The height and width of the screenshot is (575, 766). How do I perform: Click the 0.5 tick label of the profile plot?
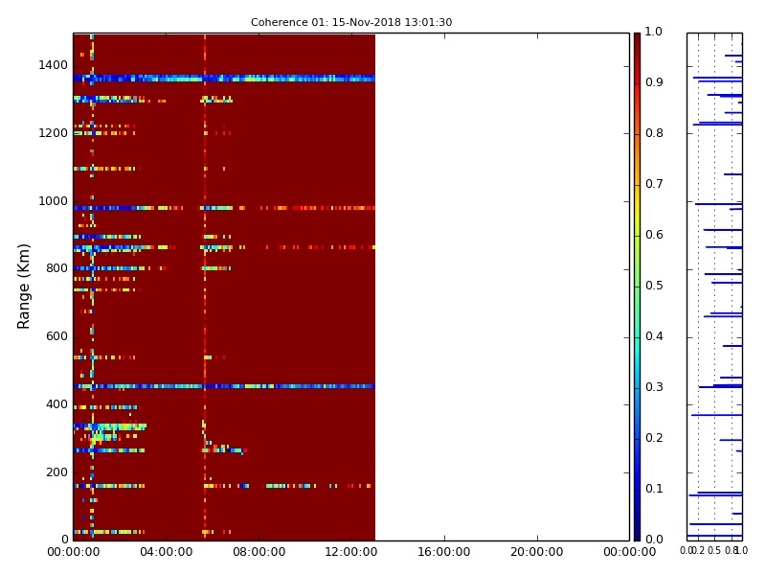pos(714,551)
